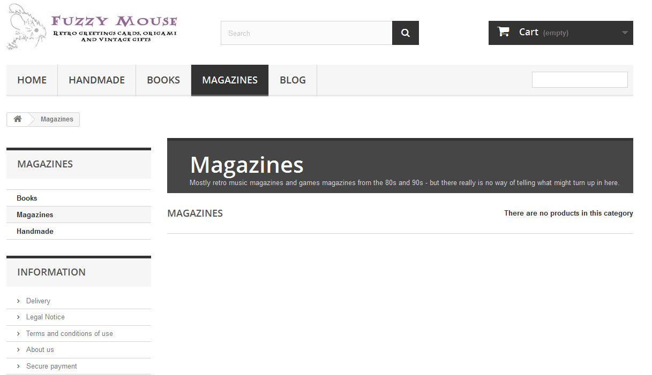This screenshot has width=652, height=375.
Task: Open Handmade category in sidebar
Action: (x=35, y=231)
